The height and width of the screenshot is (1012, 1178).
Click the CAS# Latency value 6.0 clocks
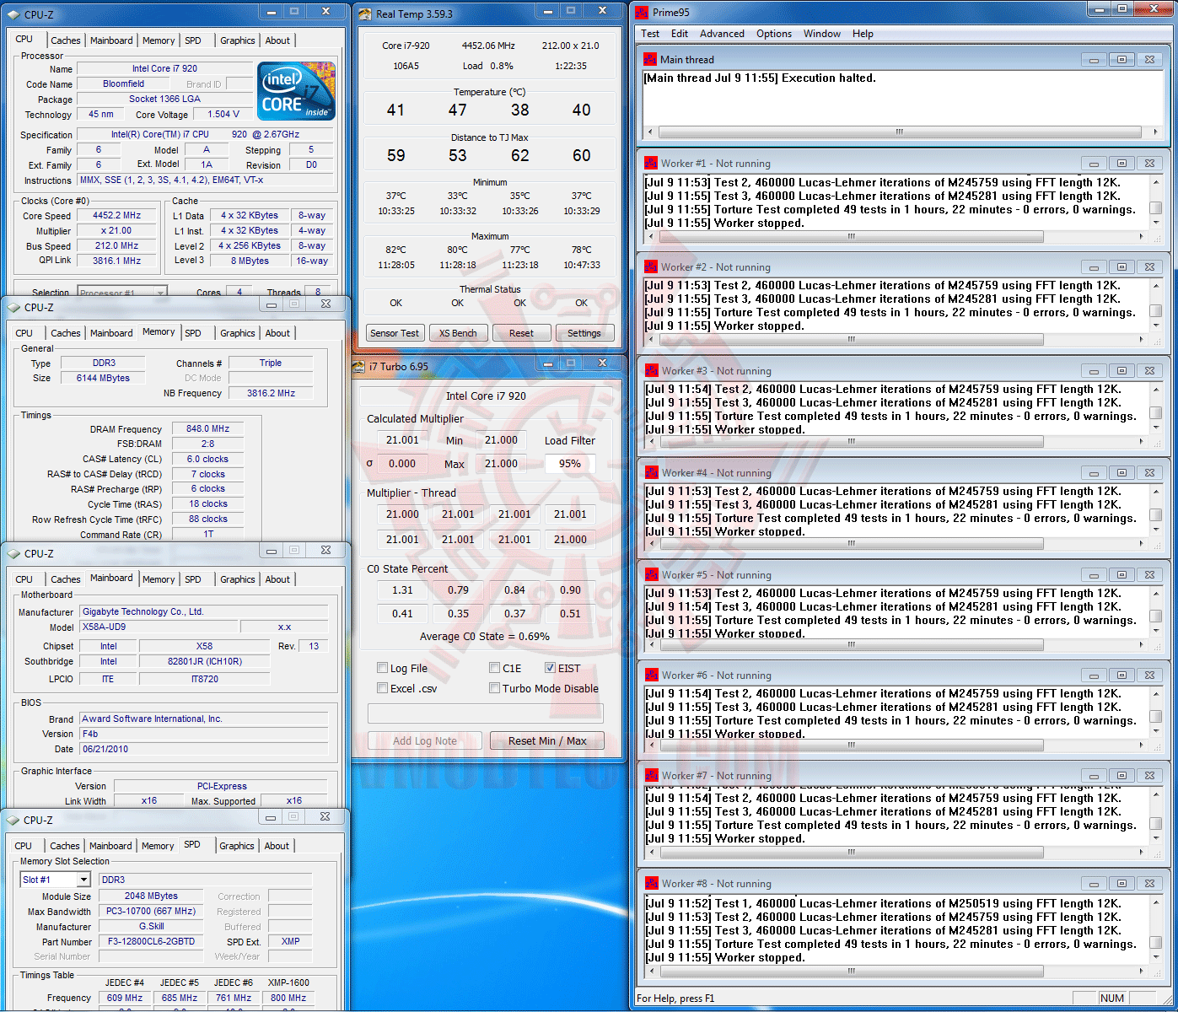[208, 460]
